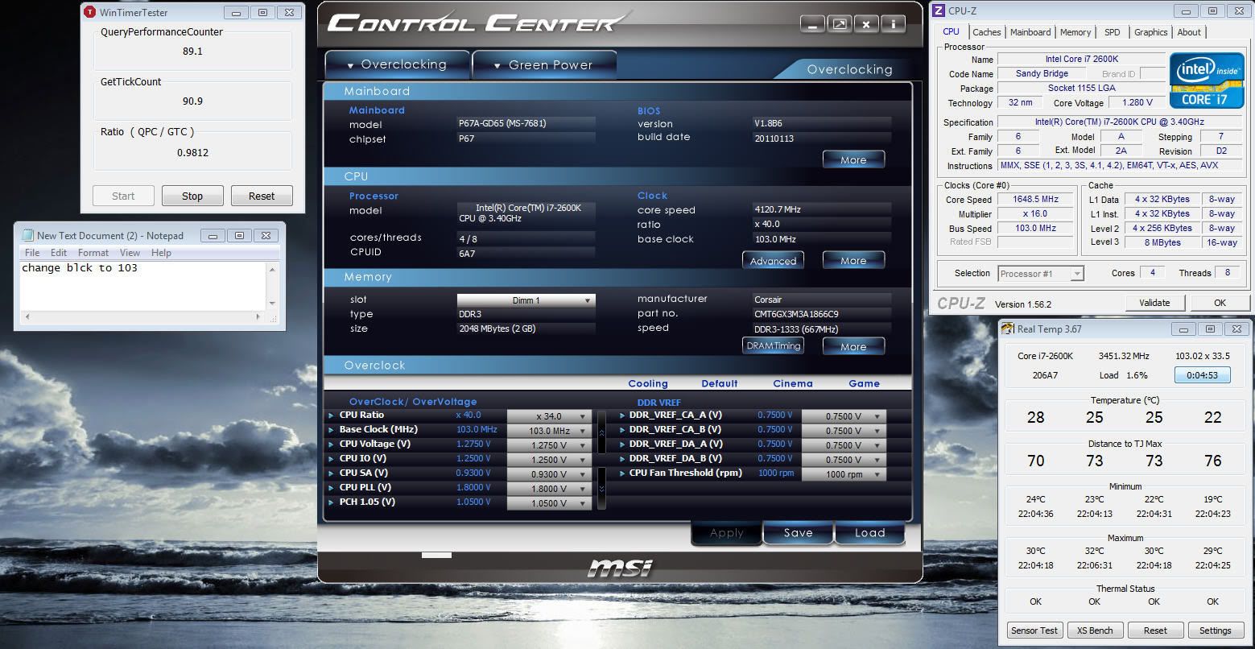This screenshot has height=649, width=1255.
Task: Select the Default overclock profile
Action: tap(720, 384)
